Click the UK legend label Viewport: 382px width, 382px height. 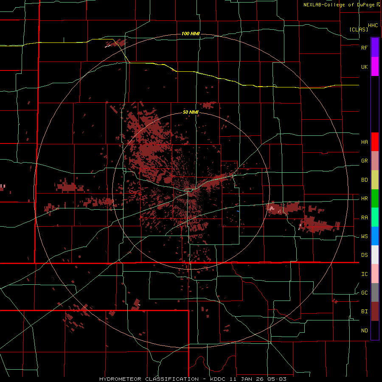tap(364, 67)
